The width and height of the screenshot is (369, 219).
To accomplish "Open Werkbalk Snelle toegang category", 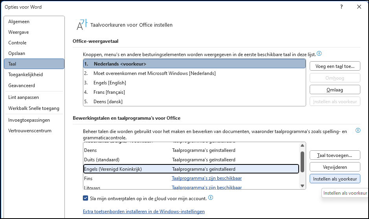I will tap(34, 108).
